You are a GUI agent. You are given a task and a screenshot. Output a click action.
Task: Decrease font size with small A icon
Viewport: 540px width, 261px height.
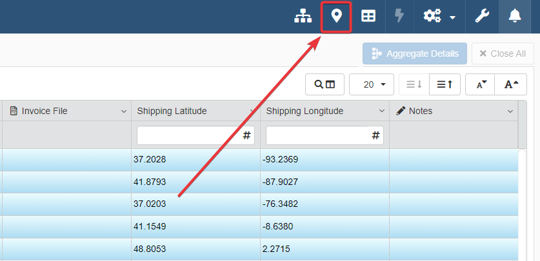(482, 84)
